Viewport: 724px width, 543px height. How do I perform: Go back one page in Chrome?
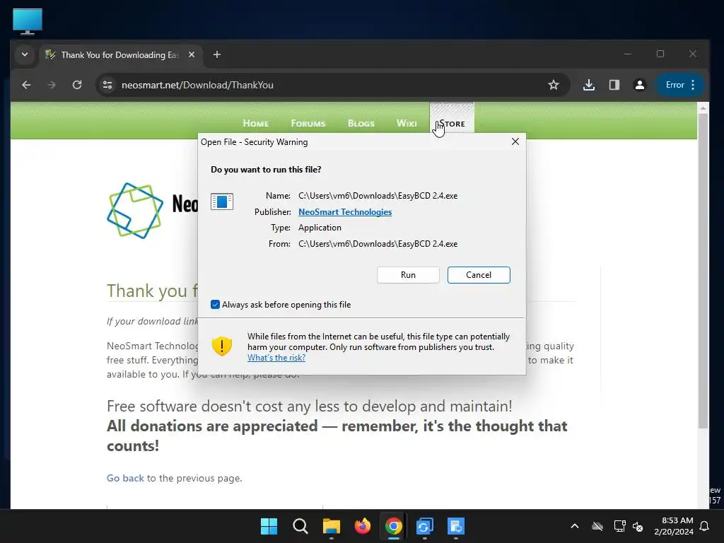(26, 85)
